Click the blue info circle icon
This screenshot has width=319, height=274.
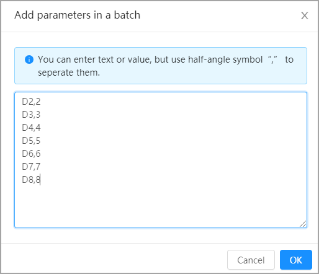pos(29,60)
